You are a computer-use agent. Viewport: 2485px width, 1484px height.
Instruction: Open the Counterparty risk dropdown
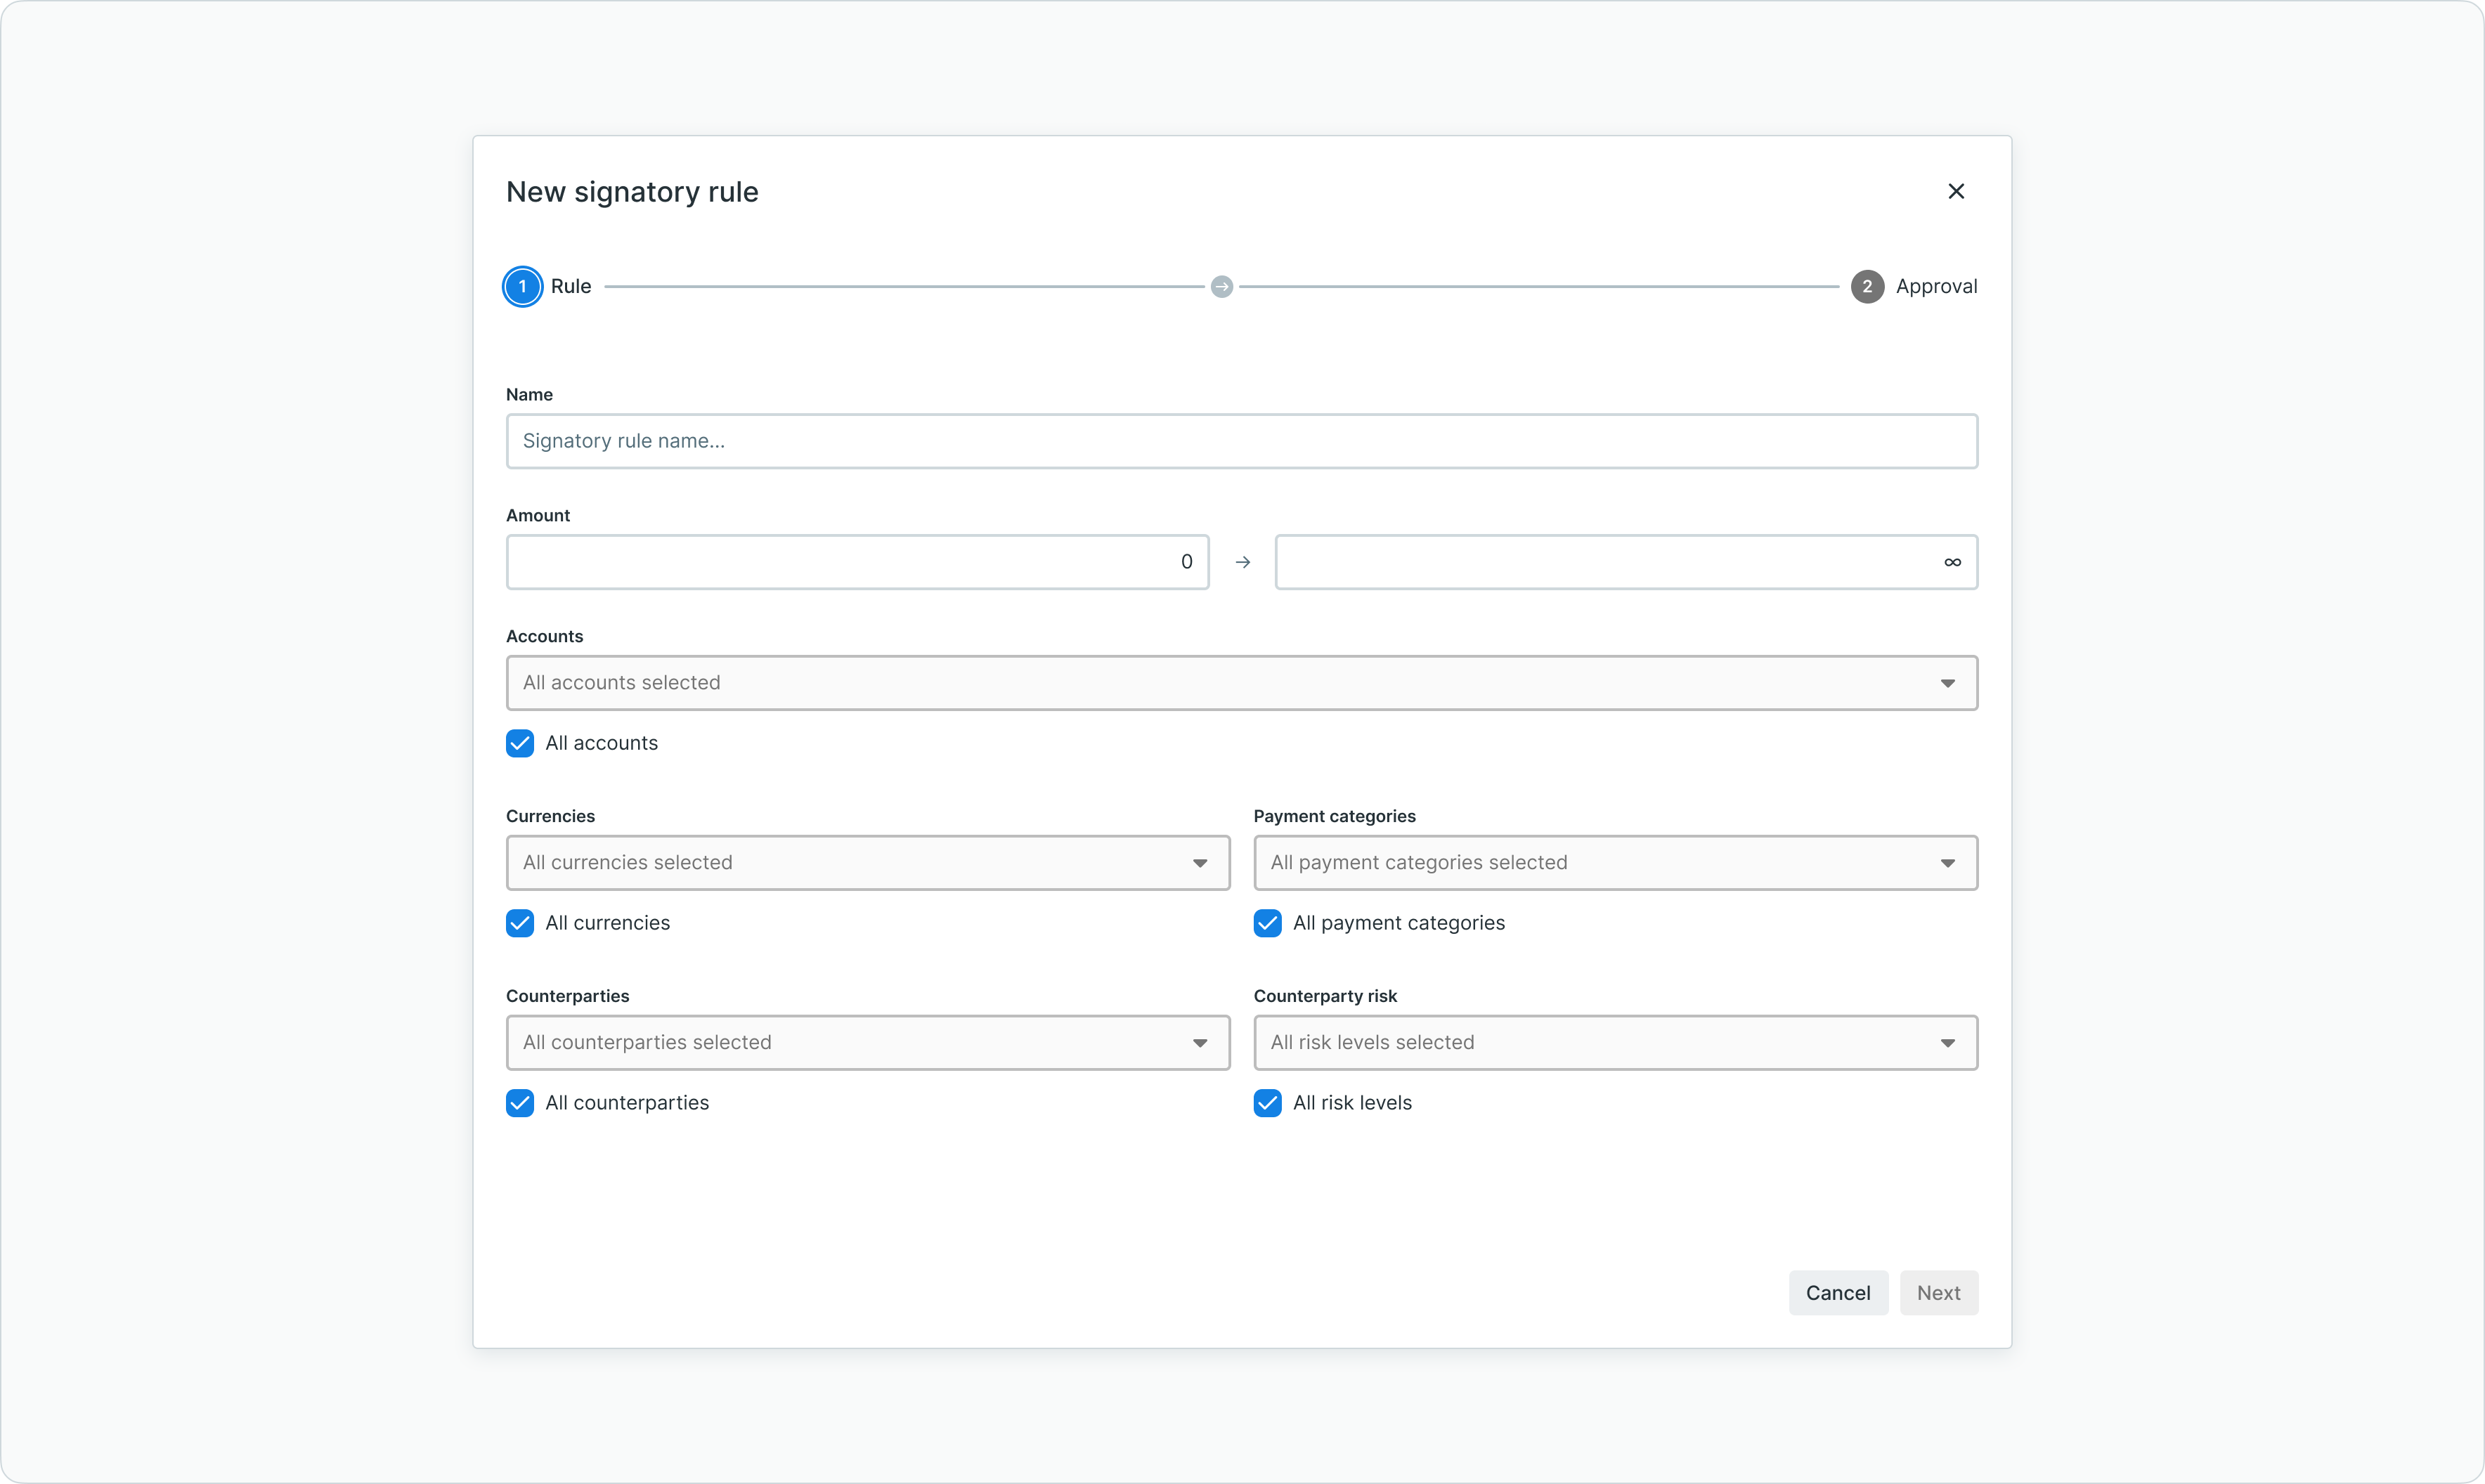pyautogui.click(x=1614, y=1043)
